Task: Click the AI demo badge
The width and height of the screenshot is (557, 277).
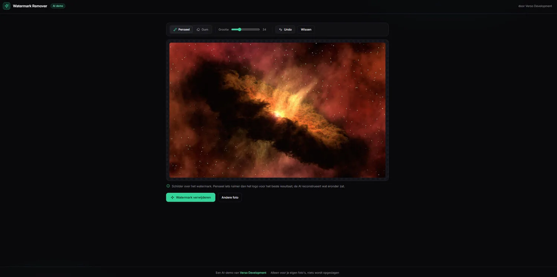Action: click(58, 6)
